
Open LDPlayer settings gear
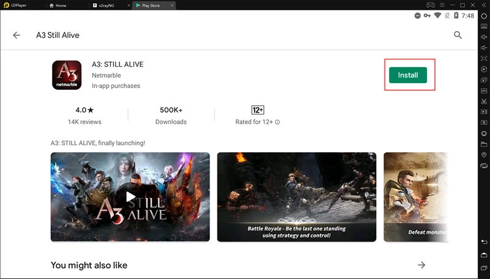pyautogui.click(x=484, y=16)
